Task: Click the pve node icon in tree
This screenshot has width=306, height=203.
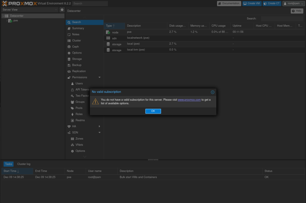Action: 10,21
